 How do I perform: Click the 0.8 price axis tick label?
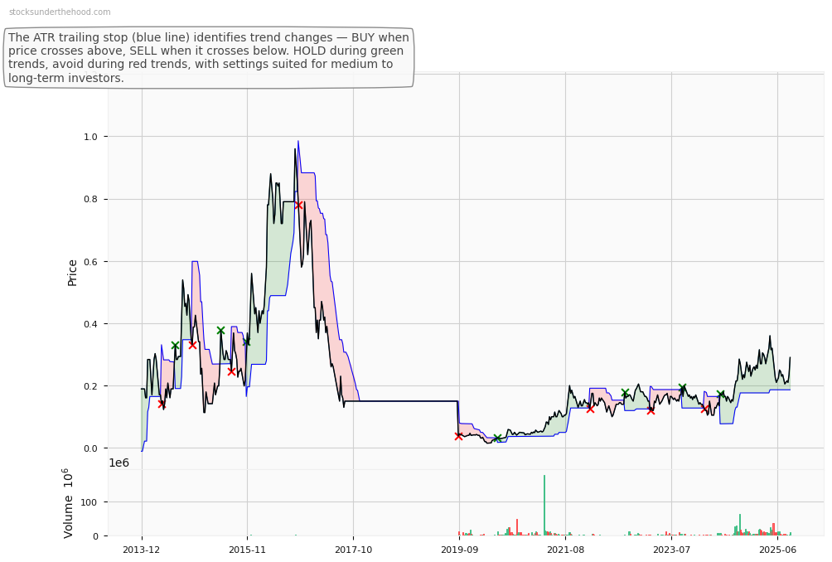90,199
